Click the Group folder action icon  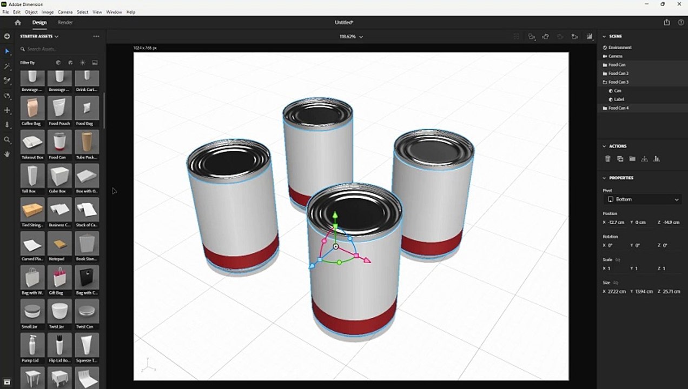pos(632,159)
